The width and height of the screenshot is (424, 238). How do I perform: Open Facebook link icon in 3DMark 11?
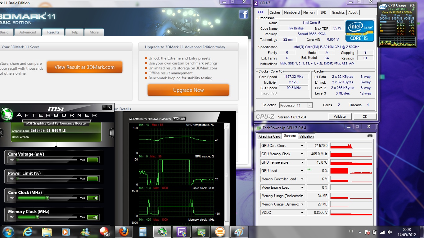tap(243, 14)
